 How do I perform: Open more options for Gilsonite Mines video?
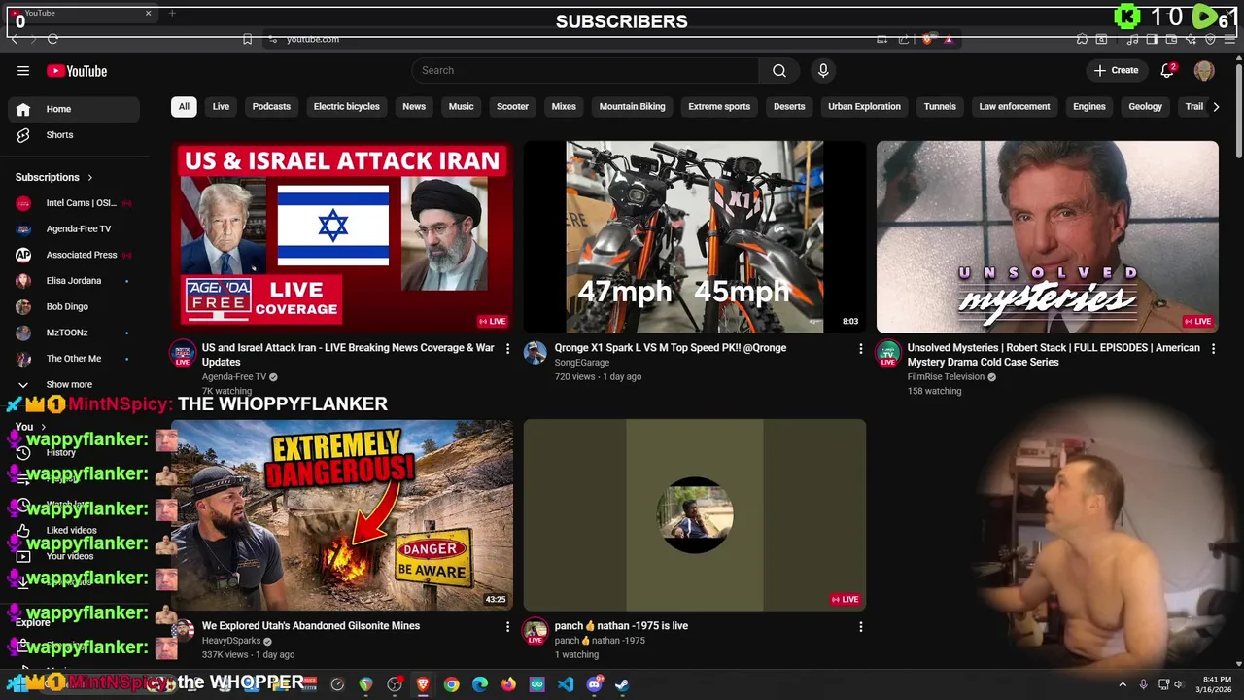point(507,627)
